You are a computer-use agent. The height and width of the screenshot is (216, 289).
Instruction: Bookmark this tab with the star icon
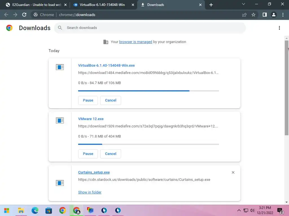pos(253,15)
